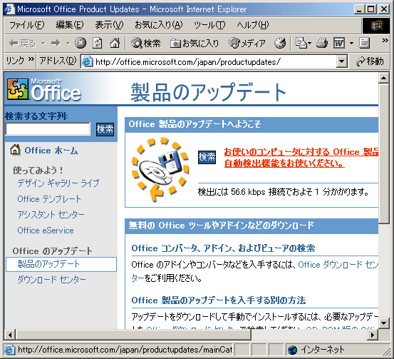This screenshot has width=394, height=359.
Task: Click the 移動 go button
Action: point(369,61)
